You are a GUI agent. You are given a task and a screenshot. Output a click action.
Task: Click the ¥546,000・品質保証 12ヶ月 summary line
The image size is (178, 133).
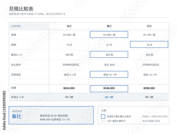pos(55,120)
